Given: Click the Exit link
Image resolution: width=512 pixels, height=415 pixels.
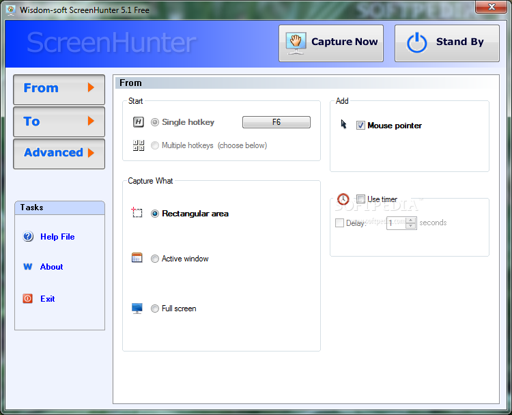Looking at the screenshot, I should pos(48,299).
